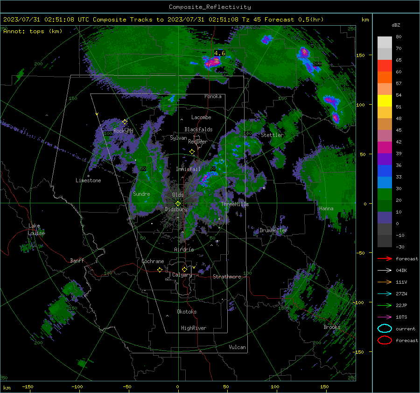
Task: Click the 4.6 storm tops annotation
Action: click(x=220, y=53)
